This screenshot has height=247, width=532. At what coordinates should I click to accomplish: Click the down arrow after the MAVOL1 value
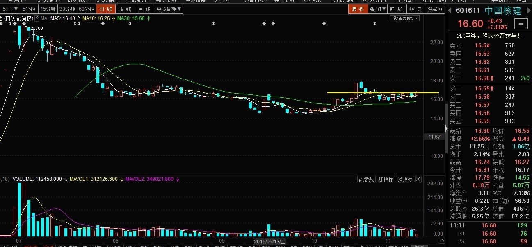pyautogui.click(x=122, y=179)
